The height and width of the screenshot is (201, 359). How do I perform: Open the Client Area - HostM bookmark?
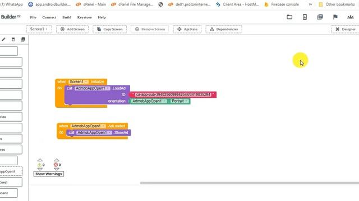(x=237, y=4)
